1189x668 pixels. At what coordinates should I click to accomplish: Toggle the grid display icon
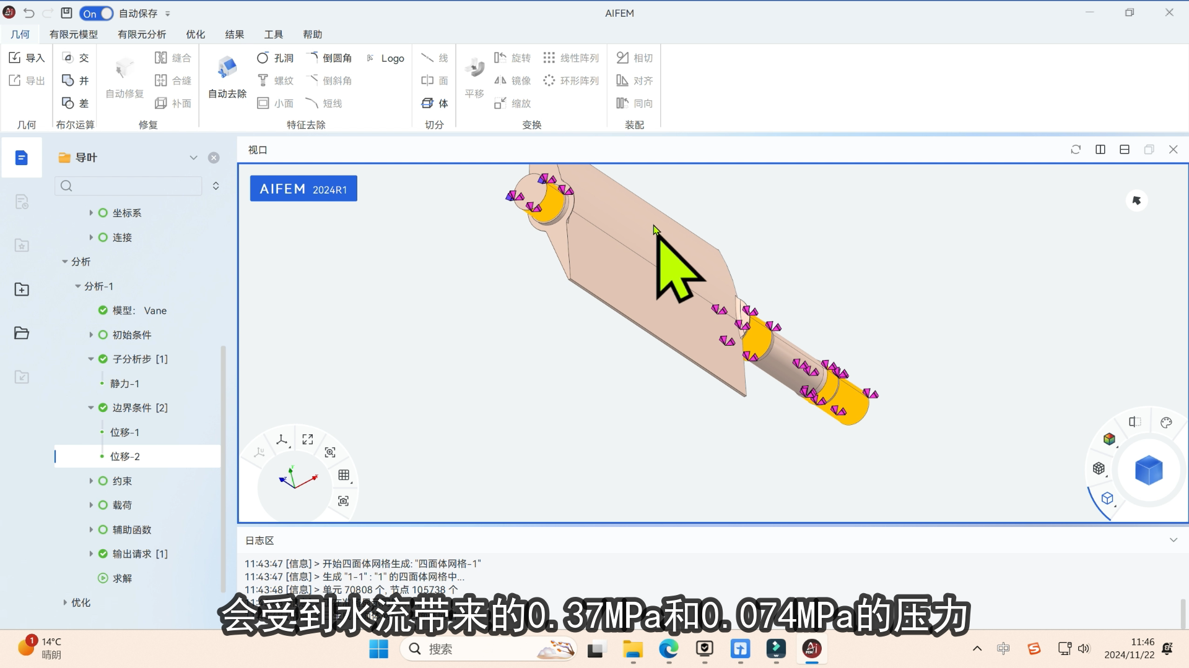344,475
